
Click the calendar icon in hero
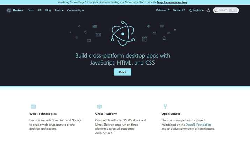(144, 39)
